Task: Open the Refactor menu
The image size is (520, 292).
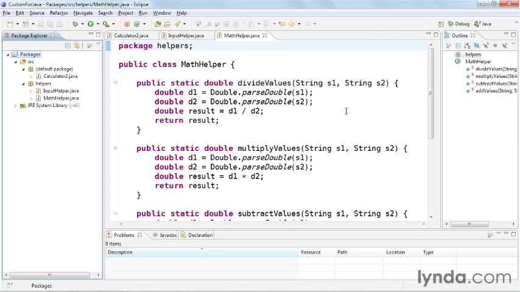Action: (x=58, y=13)
